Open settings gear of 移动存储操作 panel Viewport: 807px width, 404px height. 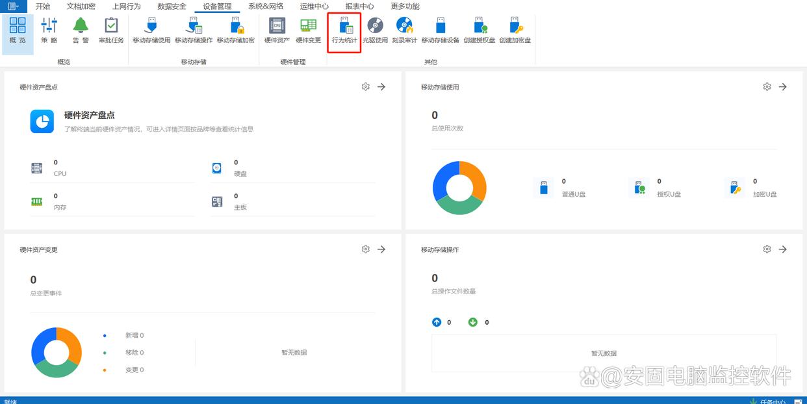click(767, 249)
